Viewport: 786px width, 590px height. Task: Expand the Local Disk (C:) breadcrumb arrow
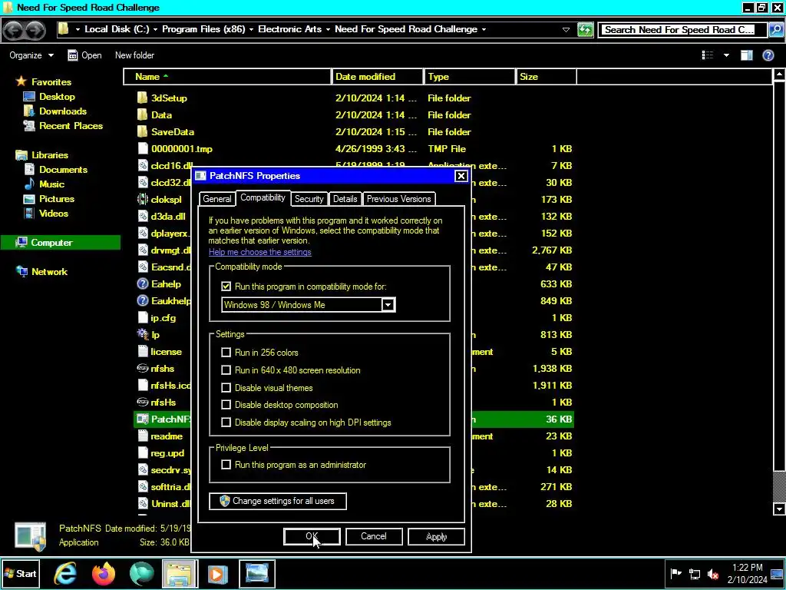(155, 30)
